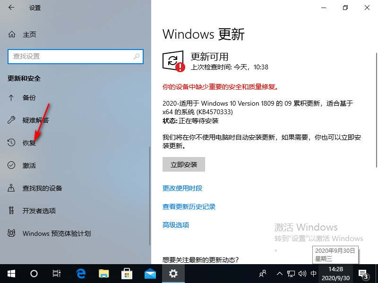Open 开发者选项 developer options
The height and width of the screenshot is (283, 378).
[39, 211]
